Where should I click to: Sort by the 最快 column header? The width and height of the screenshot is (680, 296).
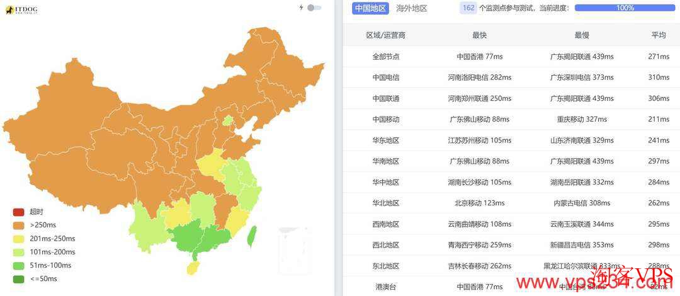coord(479,35)
